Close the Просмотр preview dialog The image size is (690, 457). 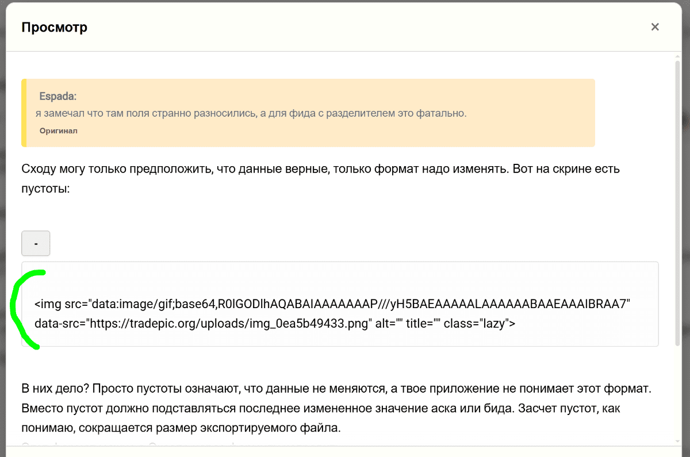654,27
